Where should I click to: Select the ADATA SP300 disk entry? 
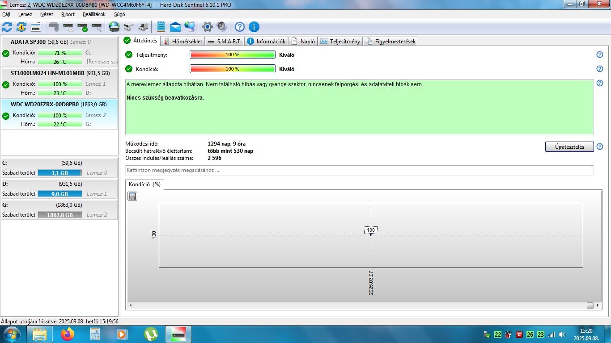tap(59, 51)
